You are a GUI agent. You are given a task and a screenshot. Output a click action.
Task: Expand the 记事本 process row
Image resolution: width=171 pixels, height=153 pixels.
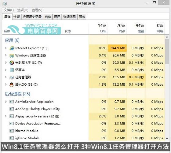click(x=6, y=70)
